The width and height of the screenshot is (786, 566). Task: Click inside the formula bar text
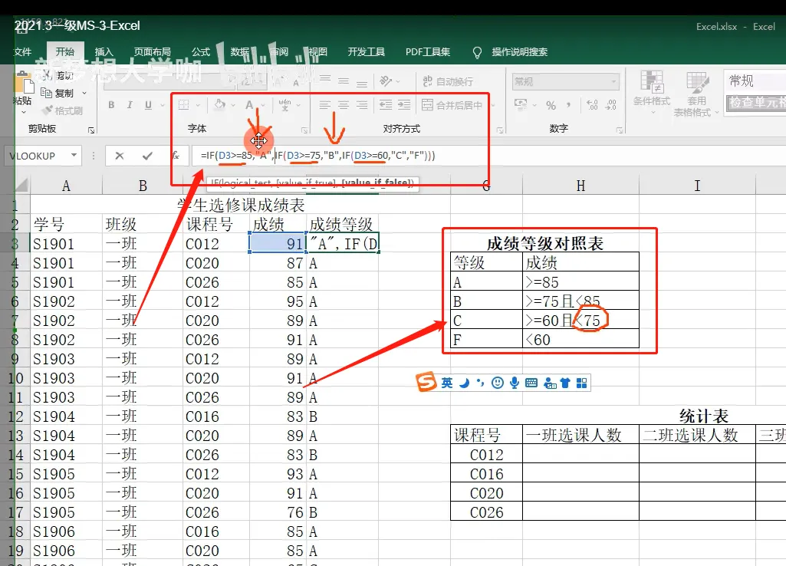tap(317, 156)
